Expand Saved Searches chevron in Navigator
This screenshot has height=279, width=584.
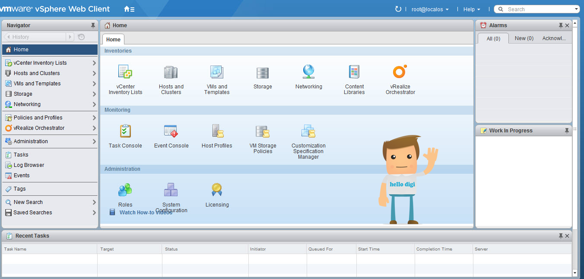point(94,213)
